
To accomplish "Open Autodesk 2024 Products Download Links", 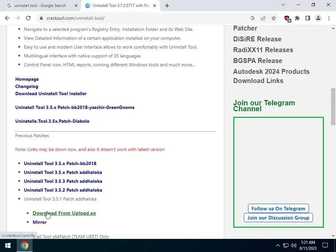I will coord(271,76).
